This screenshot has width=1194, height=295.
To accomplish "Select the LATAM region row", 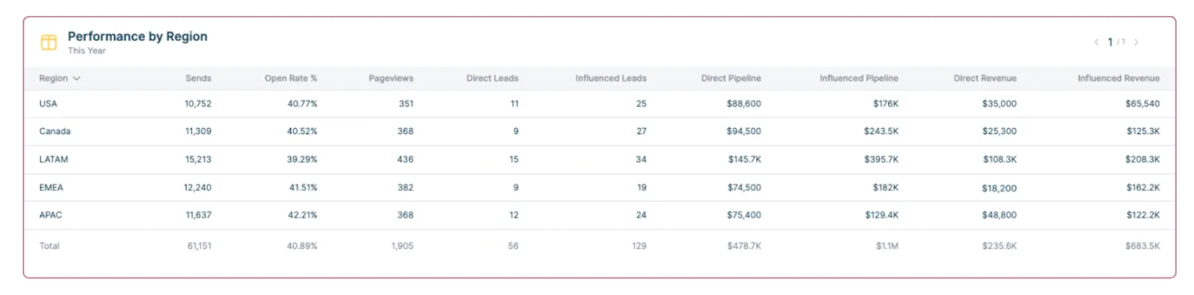I will pos(599,159).
